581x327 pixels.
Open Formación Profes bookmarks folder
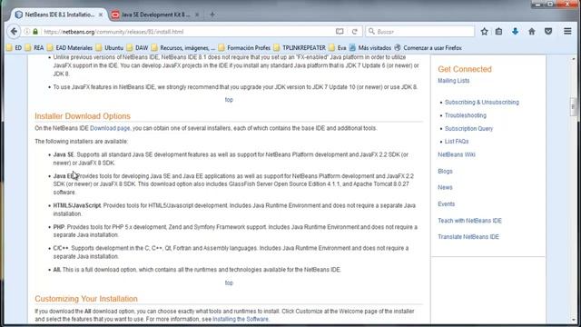tap(244, 48)
